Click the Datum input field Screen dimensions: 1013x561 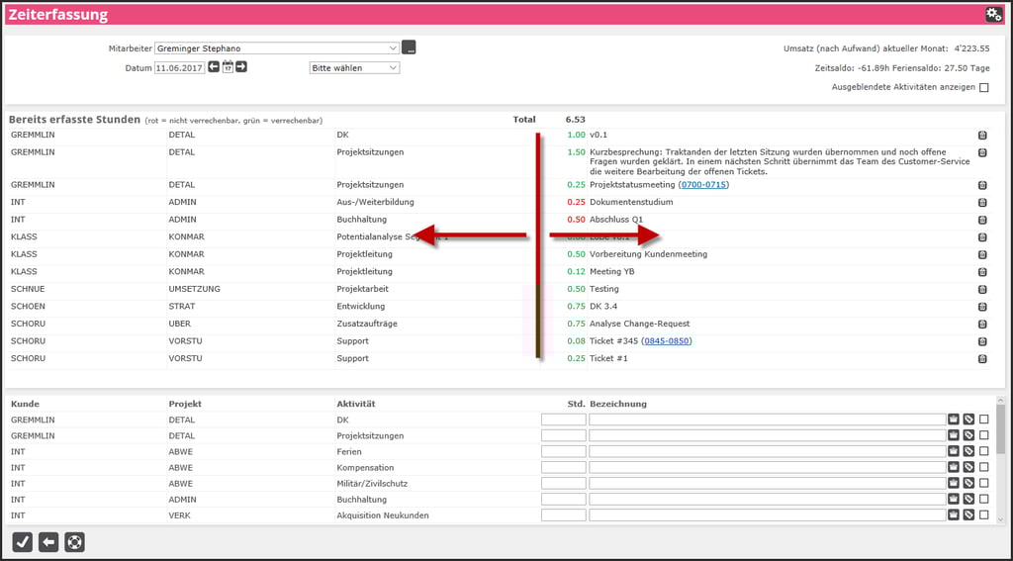(179, 68)
